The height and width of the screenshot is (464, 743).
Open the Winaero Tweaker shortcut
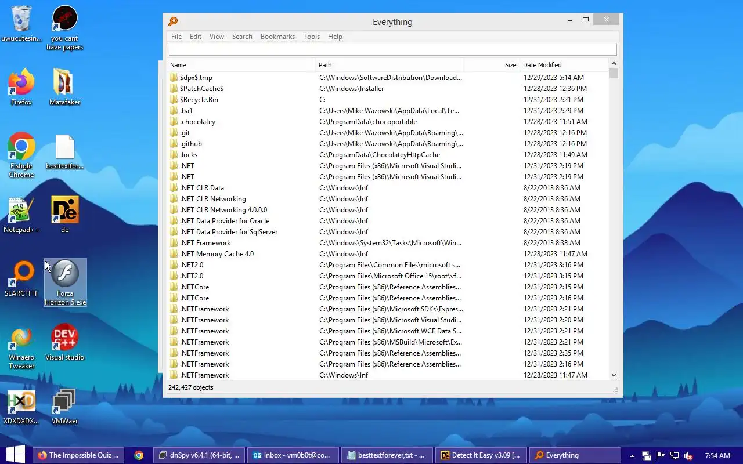(21, 348)
